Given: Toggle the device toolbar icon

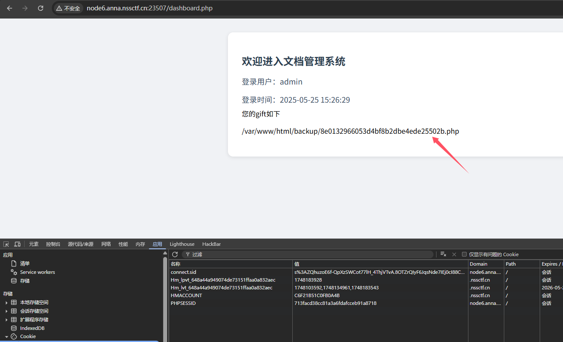Looking at the screenshot, I should pos(17,244).
